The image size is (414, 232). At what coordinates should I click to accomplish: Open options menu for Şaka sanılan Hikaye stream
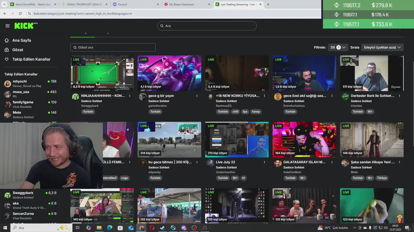point(399,162)
